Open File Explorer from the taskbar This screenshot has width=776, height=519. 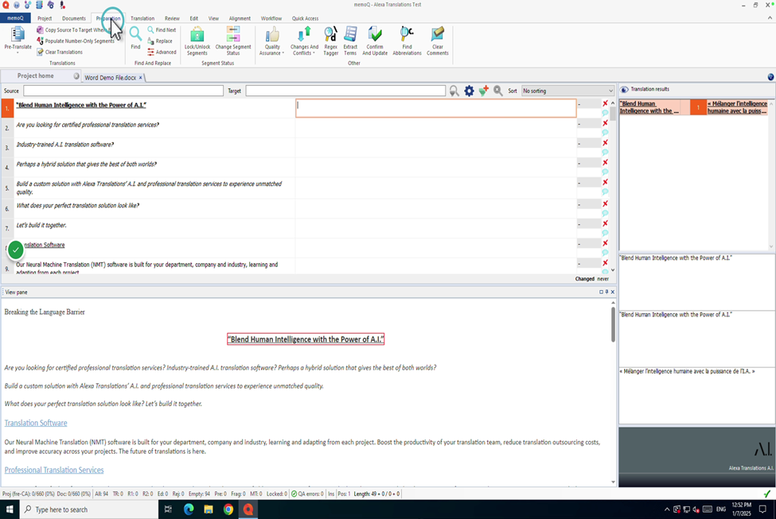(x=209, y=509)
